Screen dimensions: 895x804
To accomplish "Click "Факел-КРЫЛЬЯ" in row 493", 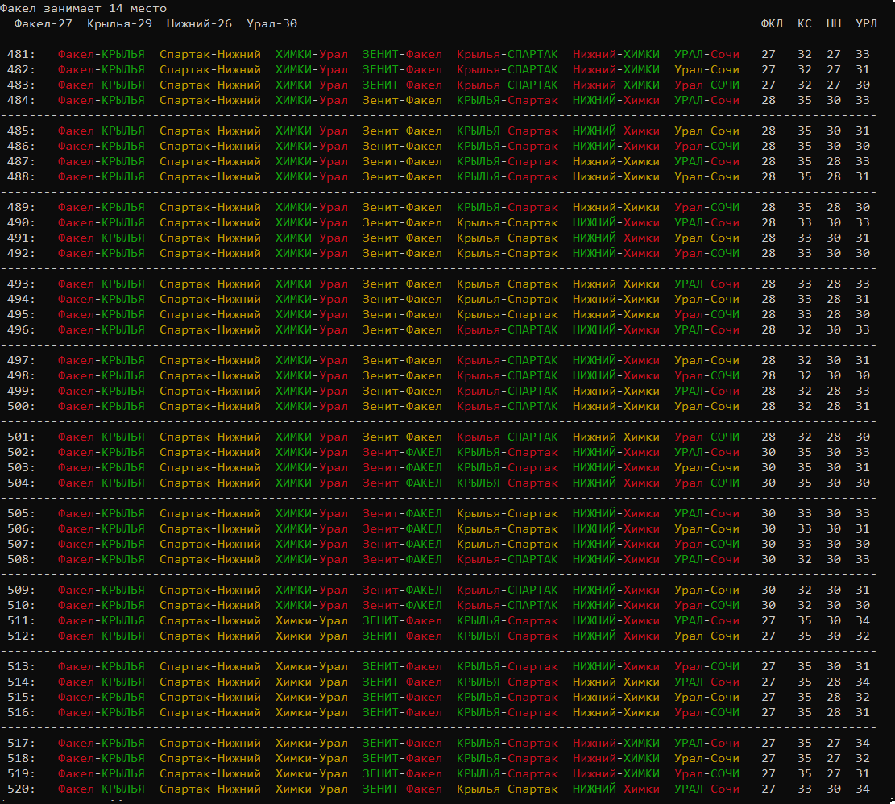I will point(101,284).
